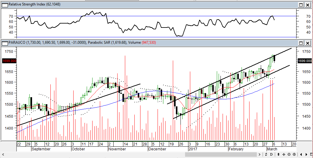Click the last black candlestick in March
This screenshot has height=158, width=313.
tap(275, 58)
